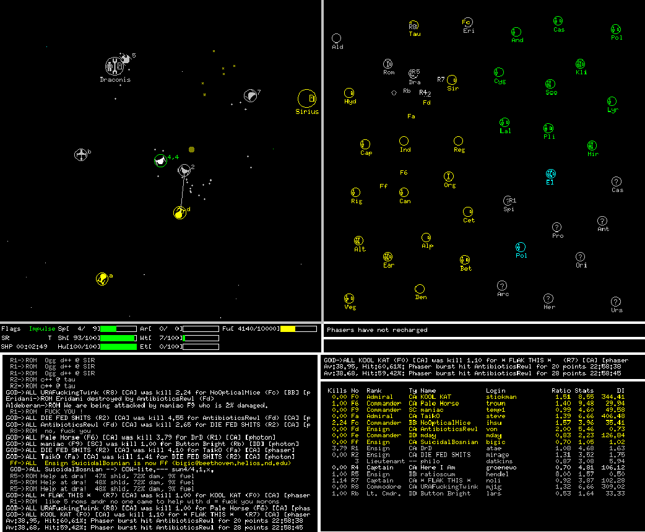Click the 'Ratio' column header

(x=561, y=390)
